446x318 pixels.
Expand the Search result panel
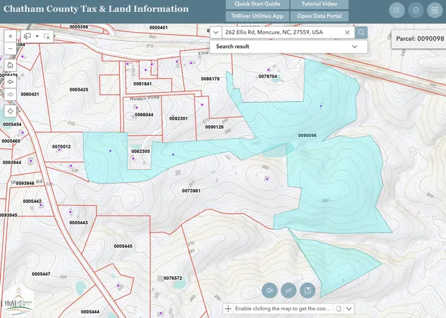click(355, 47)
